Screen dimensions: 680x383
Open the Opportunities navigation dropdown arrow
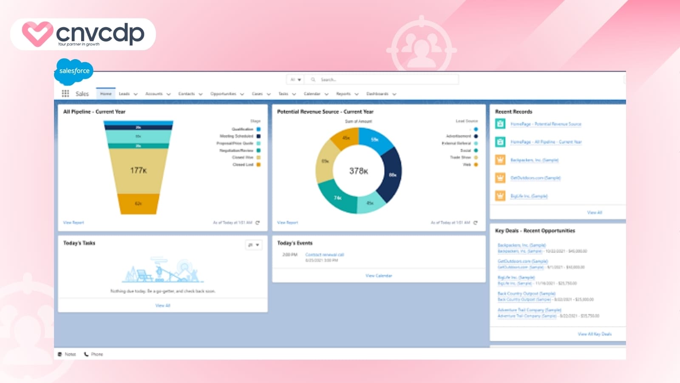click(x=242, y=94)
